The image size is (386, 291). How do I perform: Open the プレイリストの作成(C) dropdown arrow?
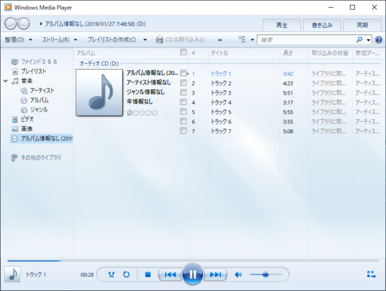(145, 39)
